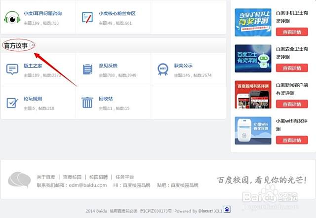The width and height of the screenshot is (316, 218).
Task: Click the 主题:146，帖数:2674 stats text
Action: pyautogui.click(x=193, y=75)
